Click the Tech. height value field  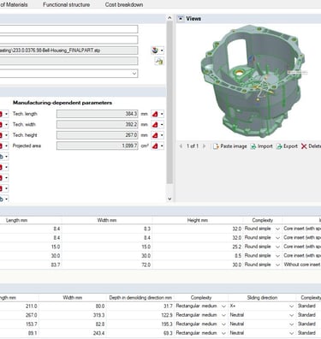[98, 135]
